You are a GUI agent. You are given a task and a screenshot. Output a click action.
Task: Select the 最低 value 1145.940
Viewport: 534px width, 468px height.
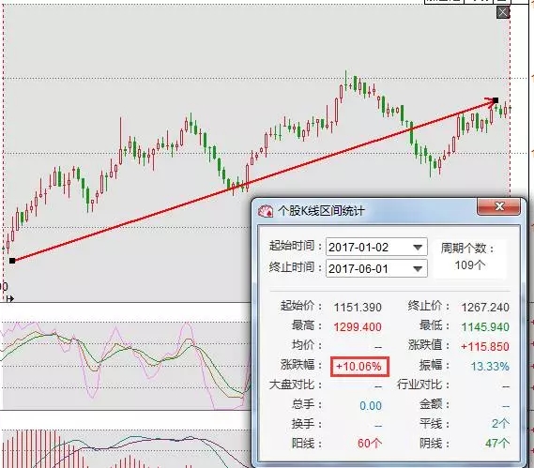(x=485, y=327)
